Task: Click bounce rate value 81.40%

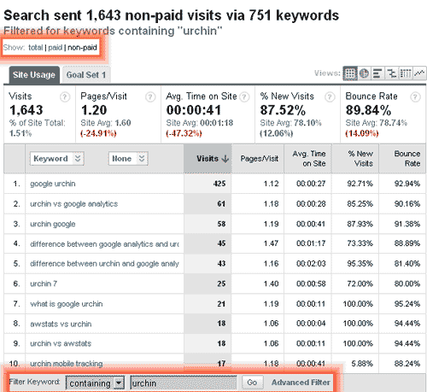Action: tap(407, 264)
